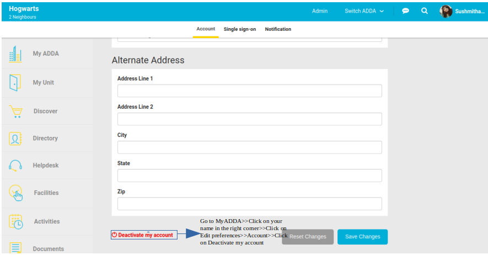488x255 pixels.
Task: Select Activities in the sidebar
Action: (47, 221)
